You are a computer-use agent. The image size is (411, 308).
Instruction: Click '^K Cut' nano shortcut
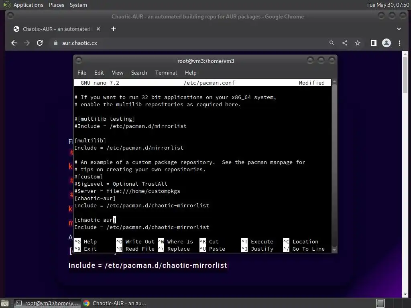[209, 242]
